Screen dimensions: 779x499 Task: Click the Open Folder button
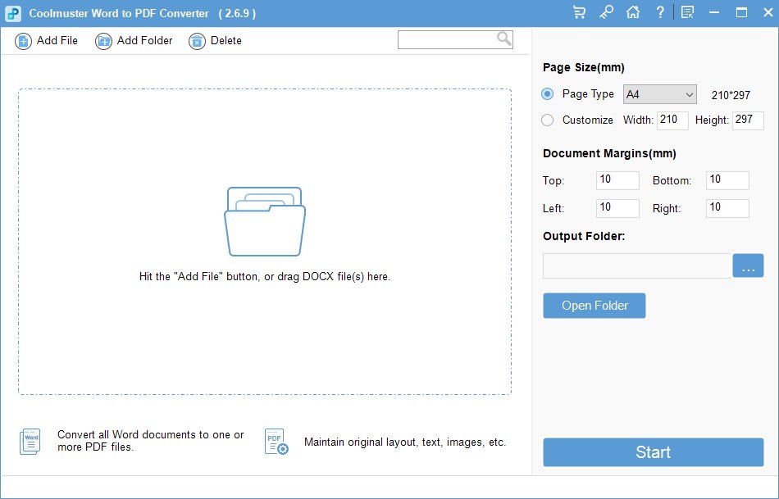(594, 306)
